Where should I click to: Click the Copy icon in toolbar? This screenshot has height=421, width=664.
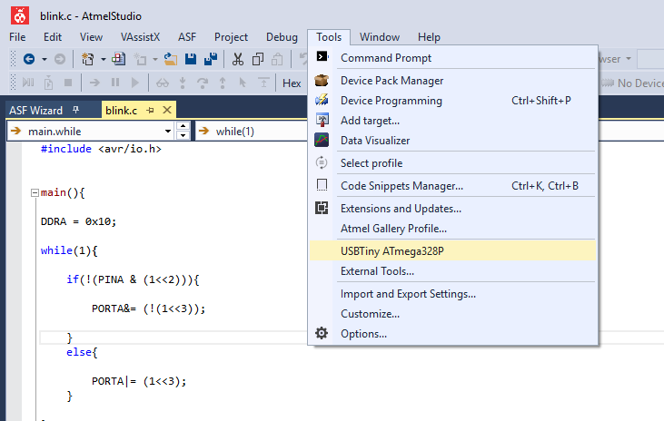257,59
